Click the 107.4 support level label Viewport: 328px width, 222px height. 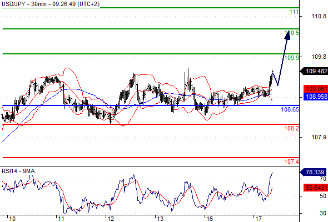click(292, 162)
